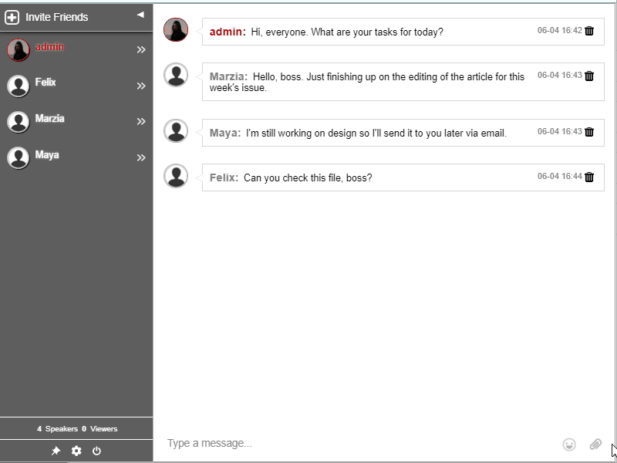Viewport: 617px width, 463px height.
Task: Click the power logout icon
Action: tap(96, 451)
